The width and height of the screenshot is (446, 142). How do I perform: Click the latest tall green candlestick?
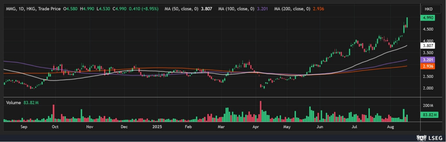407,22
